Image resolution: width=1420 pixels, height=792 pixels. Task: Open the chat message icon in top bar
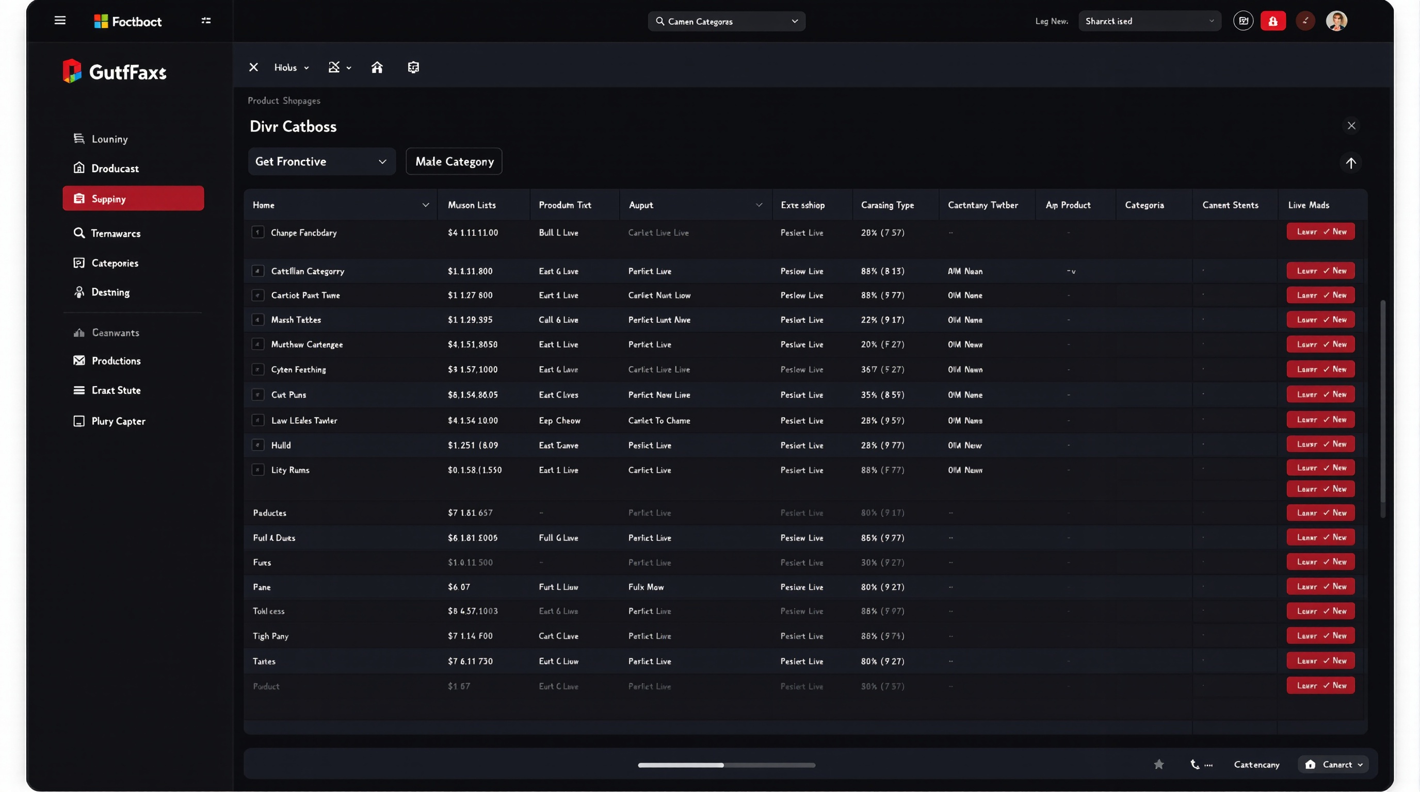tap(1243, 21)
